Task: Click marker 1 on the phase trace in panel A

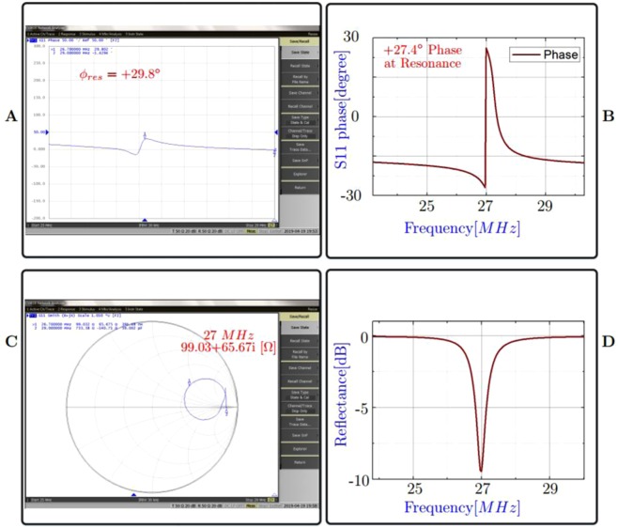Action: point(144,137)
